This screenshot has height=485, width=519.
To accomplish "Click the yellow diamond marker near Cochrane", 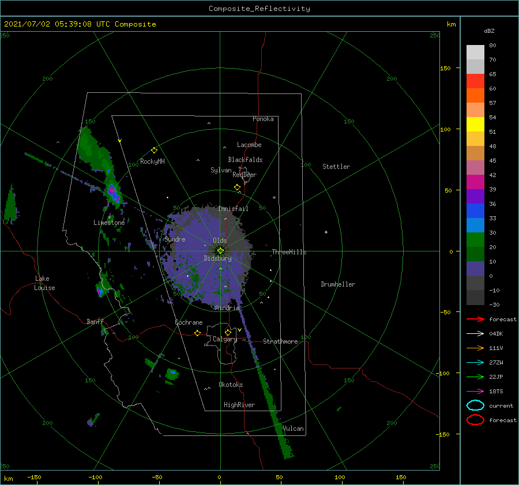I will pyautogui.click(x=197, y=333).
